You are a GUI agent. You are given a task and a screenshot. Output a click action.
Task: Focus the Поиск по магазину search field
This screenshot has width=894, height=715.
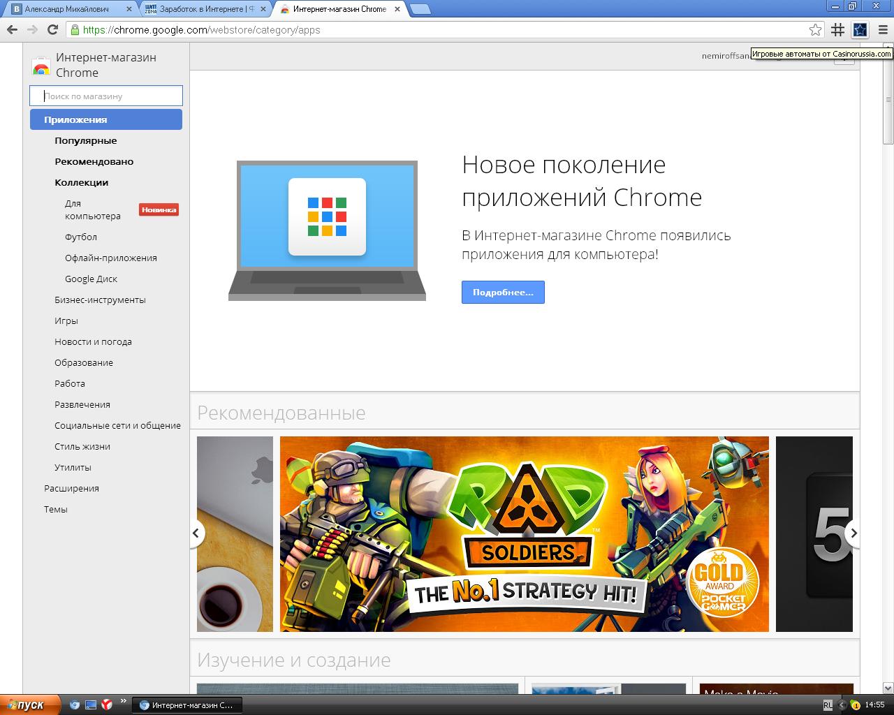coord(105,96)
